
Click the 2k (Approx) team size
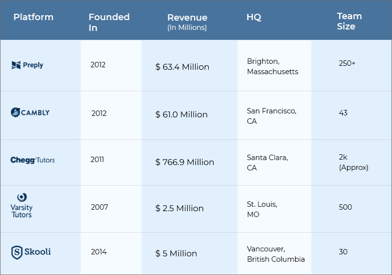353,163
